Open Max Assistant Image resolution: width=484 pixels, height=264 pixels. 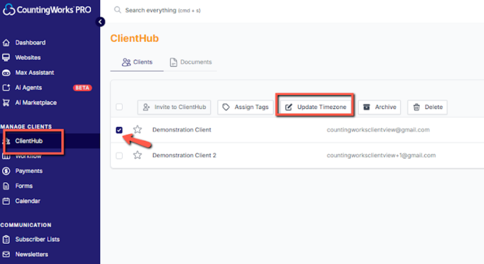click(35, 72)
